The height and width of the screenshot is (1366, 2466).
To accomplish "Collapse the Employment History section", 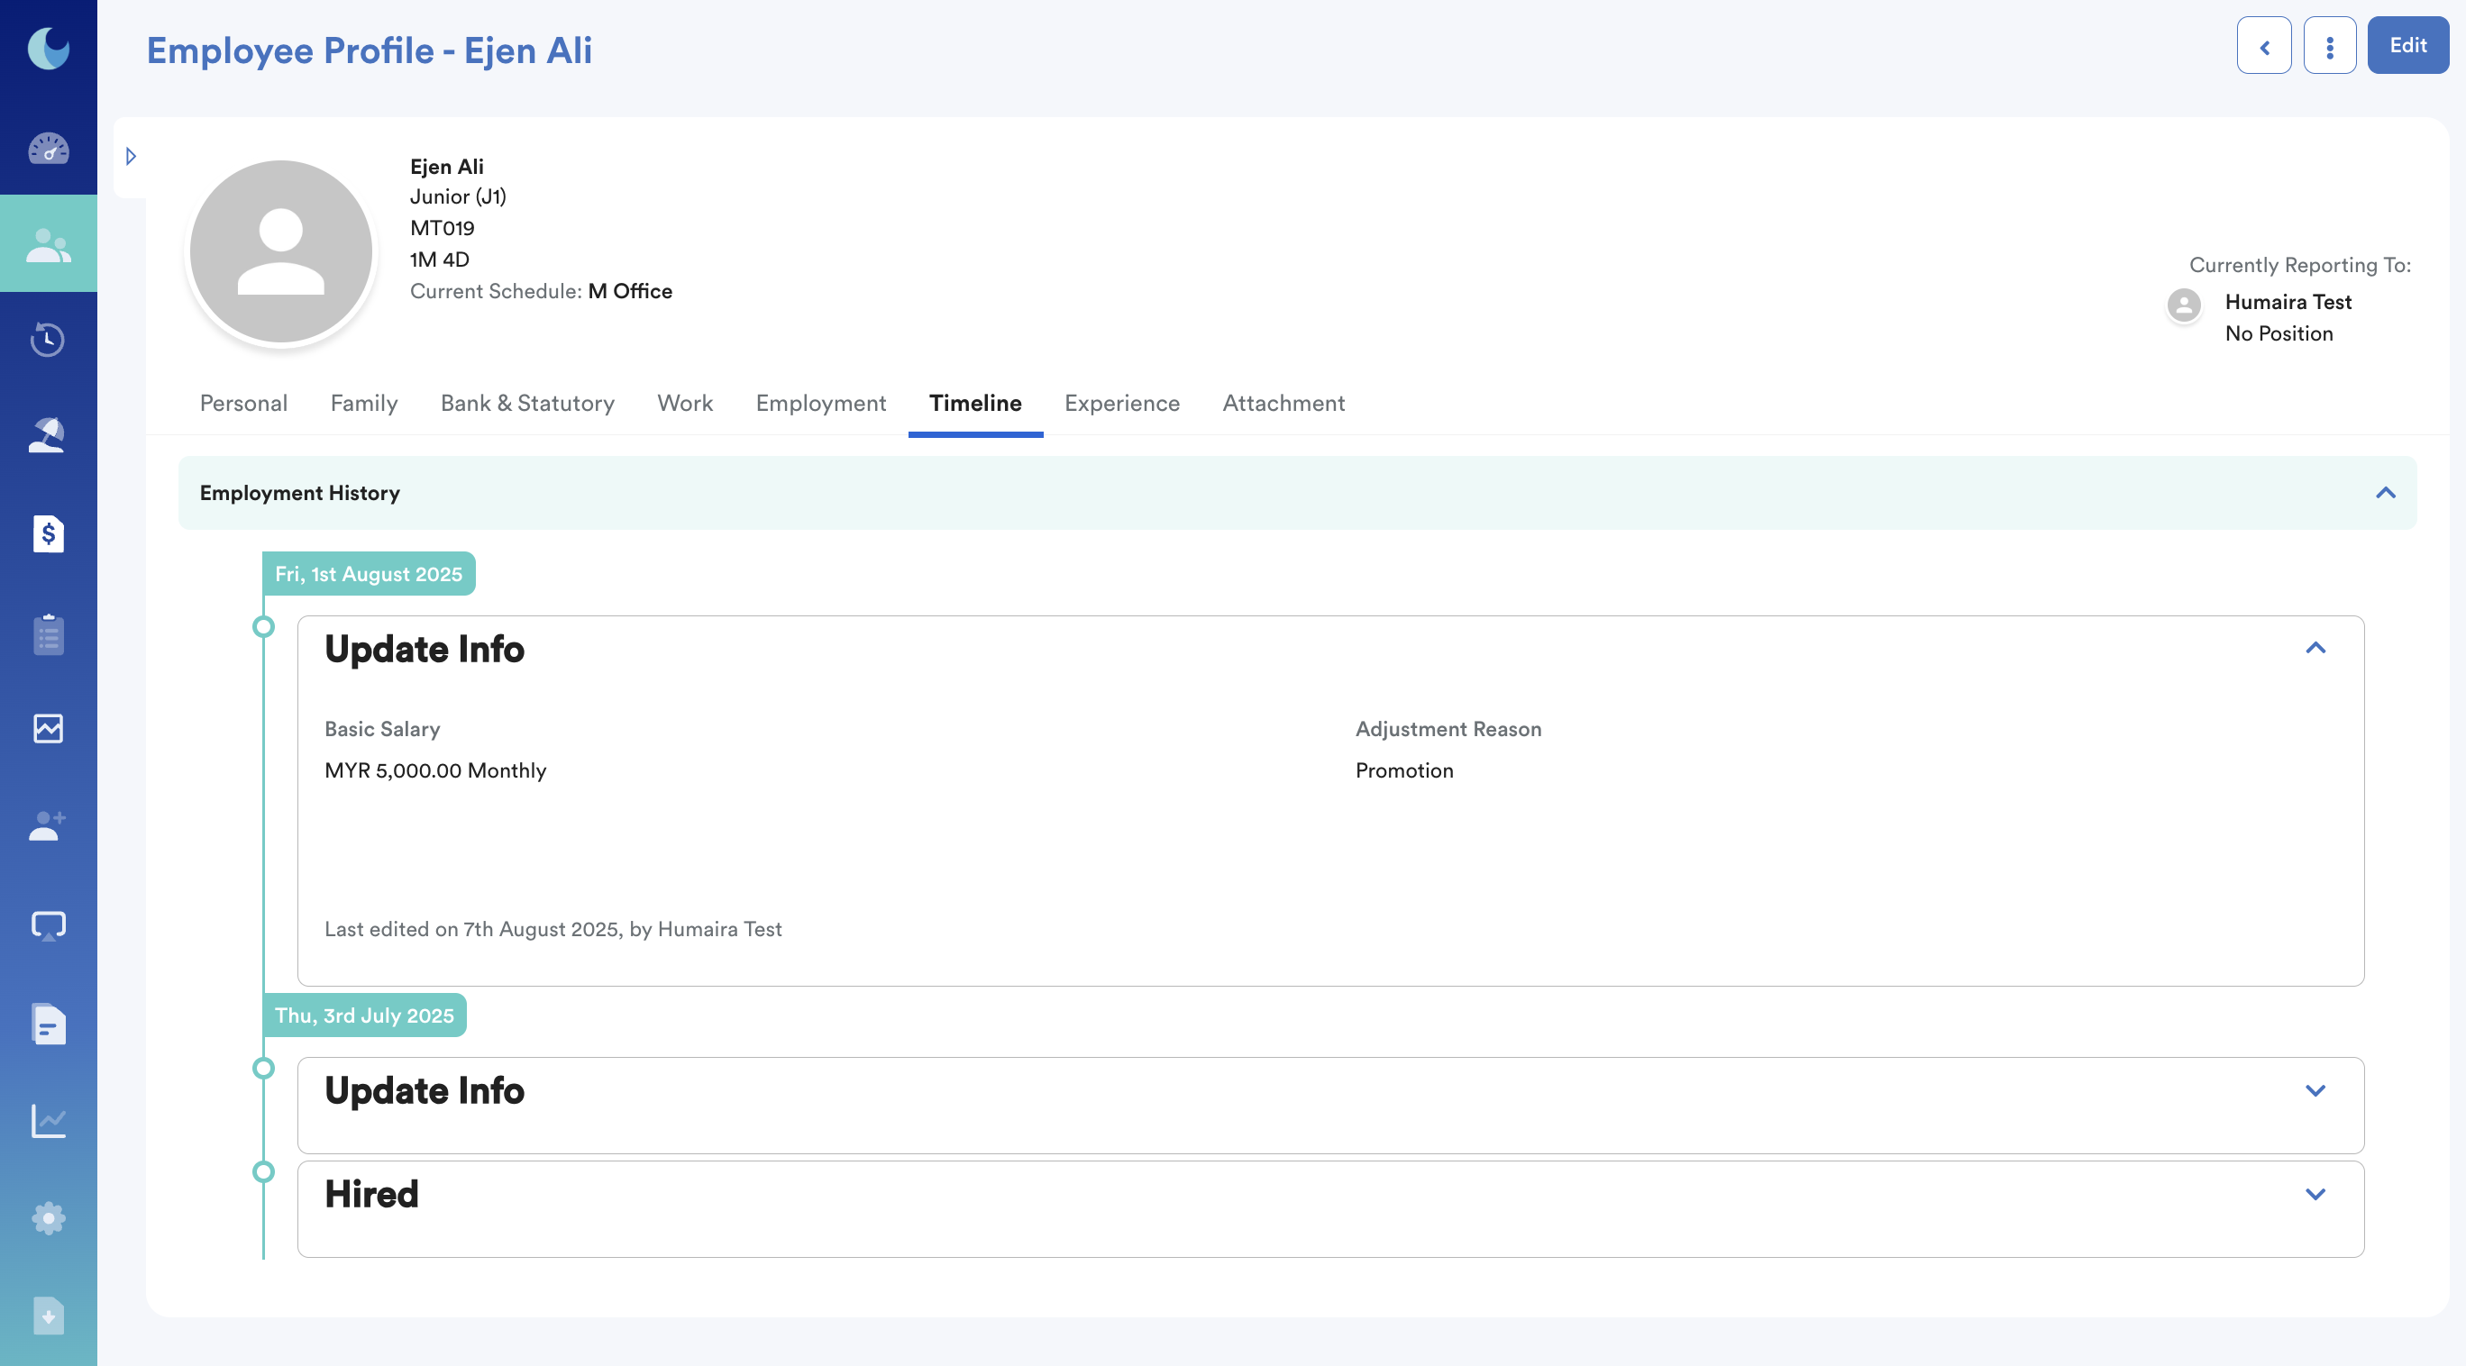I will pos(2385,493).
